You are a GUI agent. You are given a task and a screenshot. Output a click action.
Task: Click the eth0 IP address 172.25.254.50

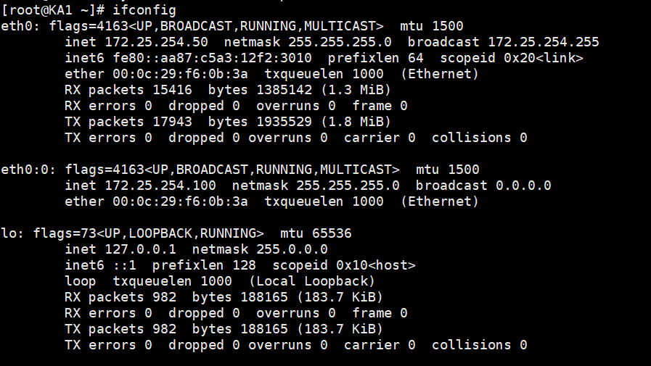pyautogui.click(x=156, y=42)
